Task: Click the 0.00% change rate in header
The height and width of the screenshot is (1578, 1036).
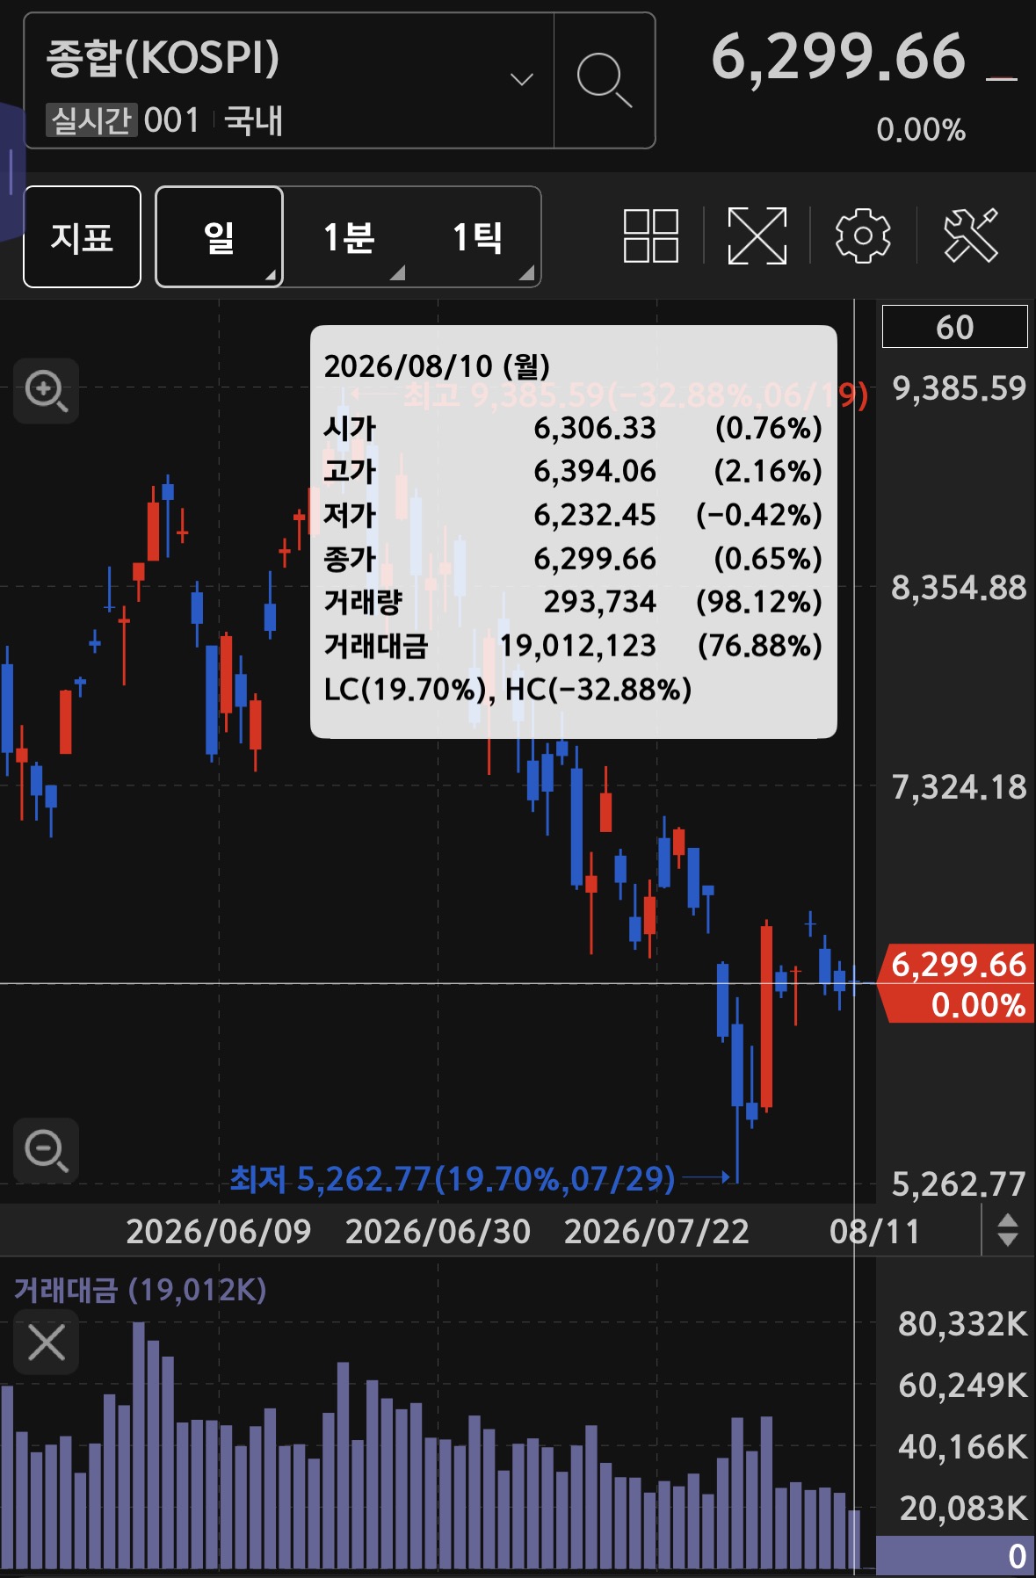Action: (x=921, y=130)
